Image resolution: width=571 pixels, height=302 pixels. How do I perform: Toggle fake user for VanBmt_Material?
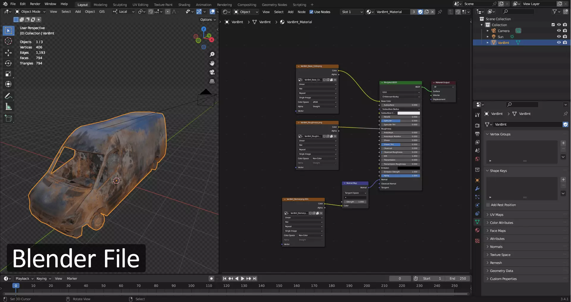click(x=420, y=12)
